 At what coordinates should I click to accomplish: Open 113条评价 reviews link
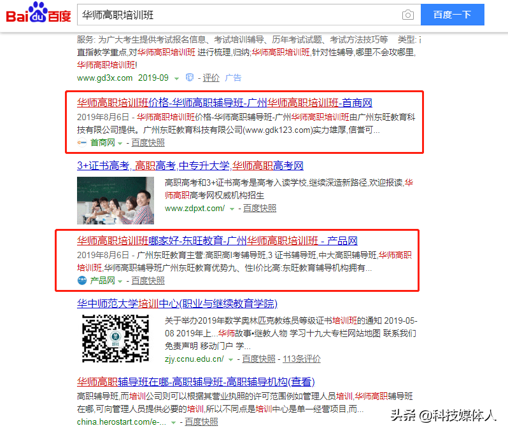(x=302, y=359)
